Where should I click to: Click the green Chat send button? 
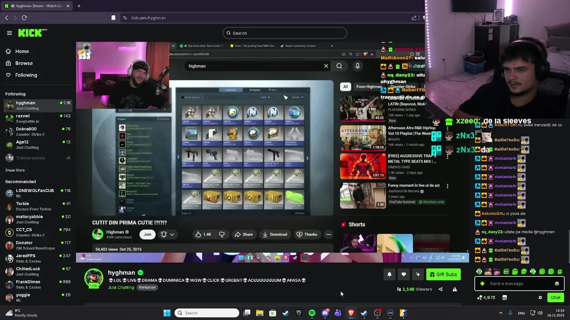[x=556, y=298]
